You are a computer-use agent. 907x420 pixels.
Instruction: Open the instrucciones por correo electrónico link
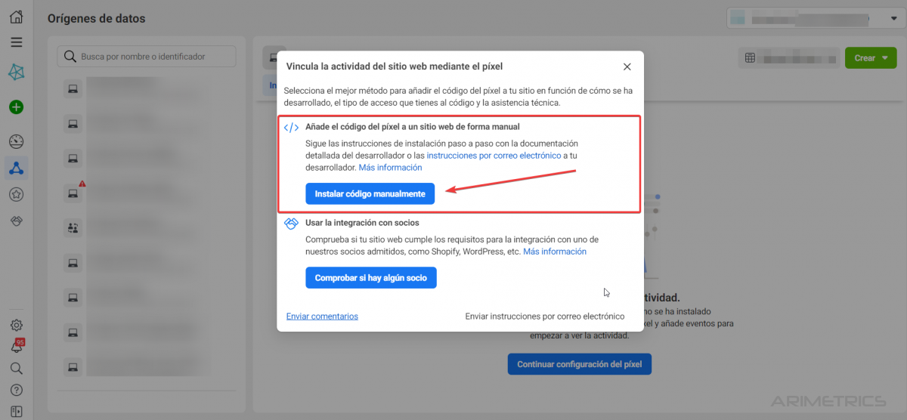(x=494, y=155)
